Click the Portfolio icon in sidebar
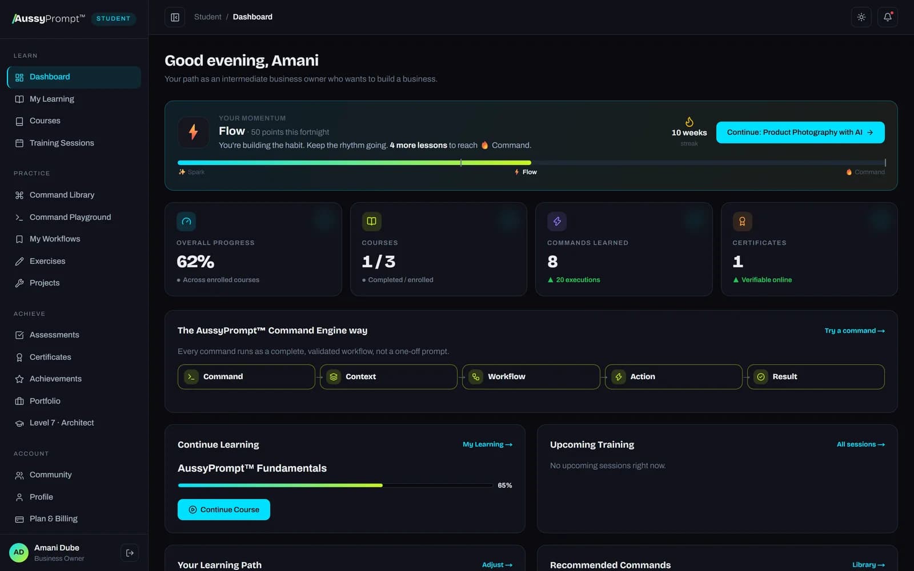 pos(19,401)
